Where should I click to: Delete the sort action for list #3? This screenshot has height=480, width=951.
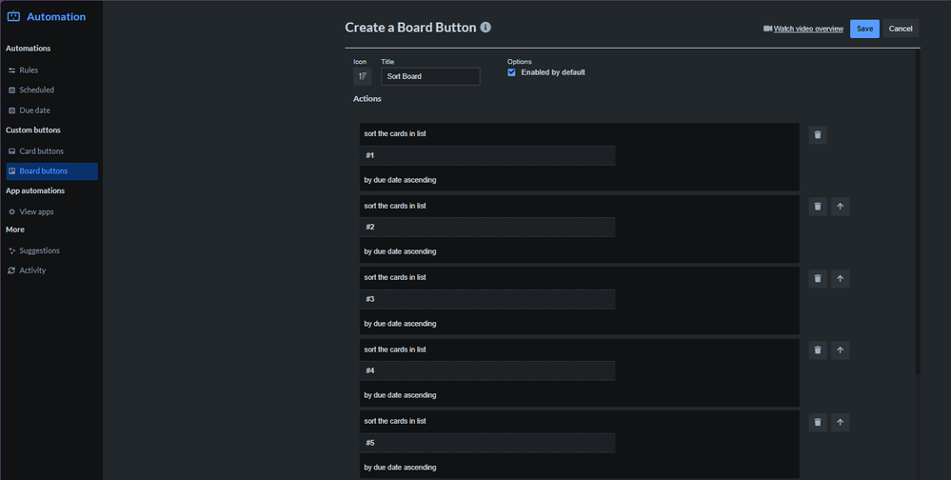click(818, 278)
